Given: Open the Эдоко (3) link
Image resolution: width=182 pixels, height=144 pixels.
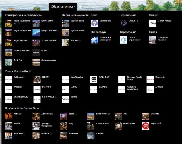Looking at the screenshot, I should tap(73, 114).
